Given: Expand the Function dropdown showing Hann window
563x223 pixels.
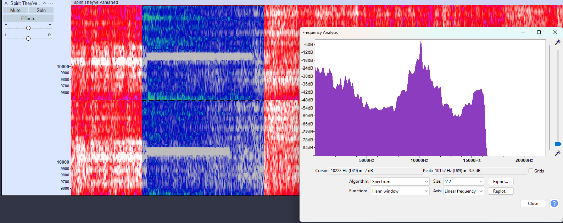Looking at the screenshot, I should (400, 191).
